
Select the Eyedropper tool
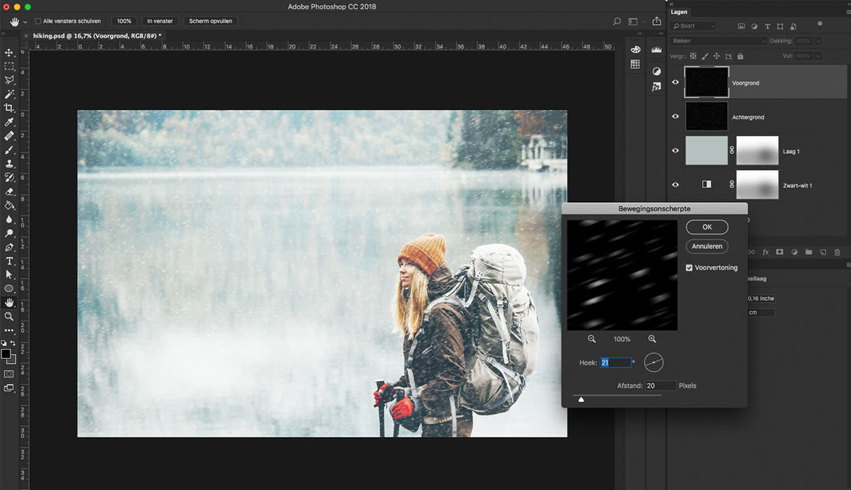point(9,122)
